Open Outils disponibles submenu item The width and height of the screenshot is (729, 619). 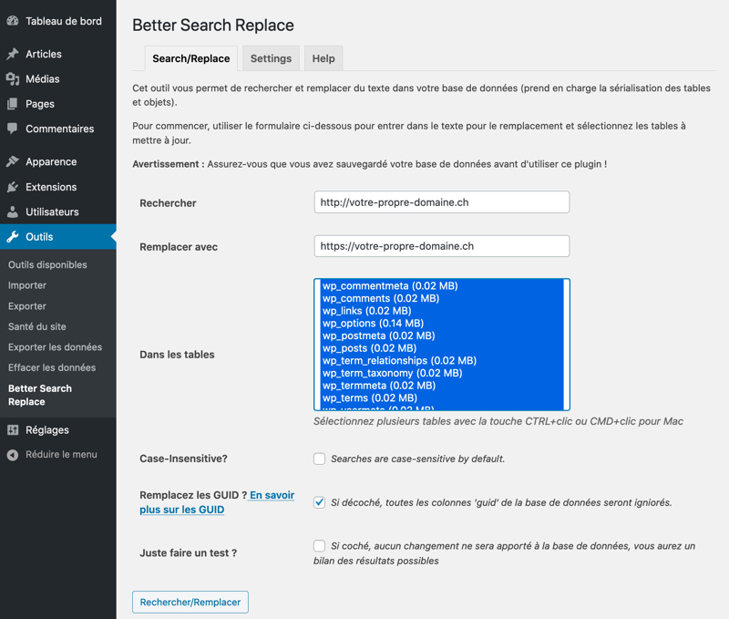pyautogui.click(x=47, y=264)
